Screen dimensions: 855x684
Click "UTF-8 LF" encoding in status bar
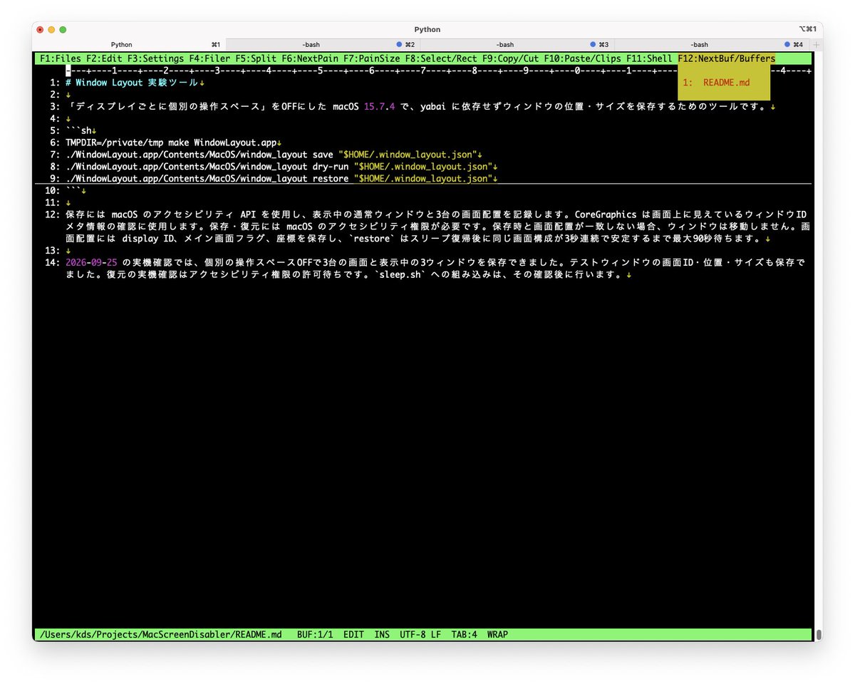coord(420,635)
